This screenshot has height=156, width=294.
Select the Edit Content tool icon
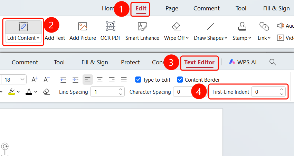point(23,26)
